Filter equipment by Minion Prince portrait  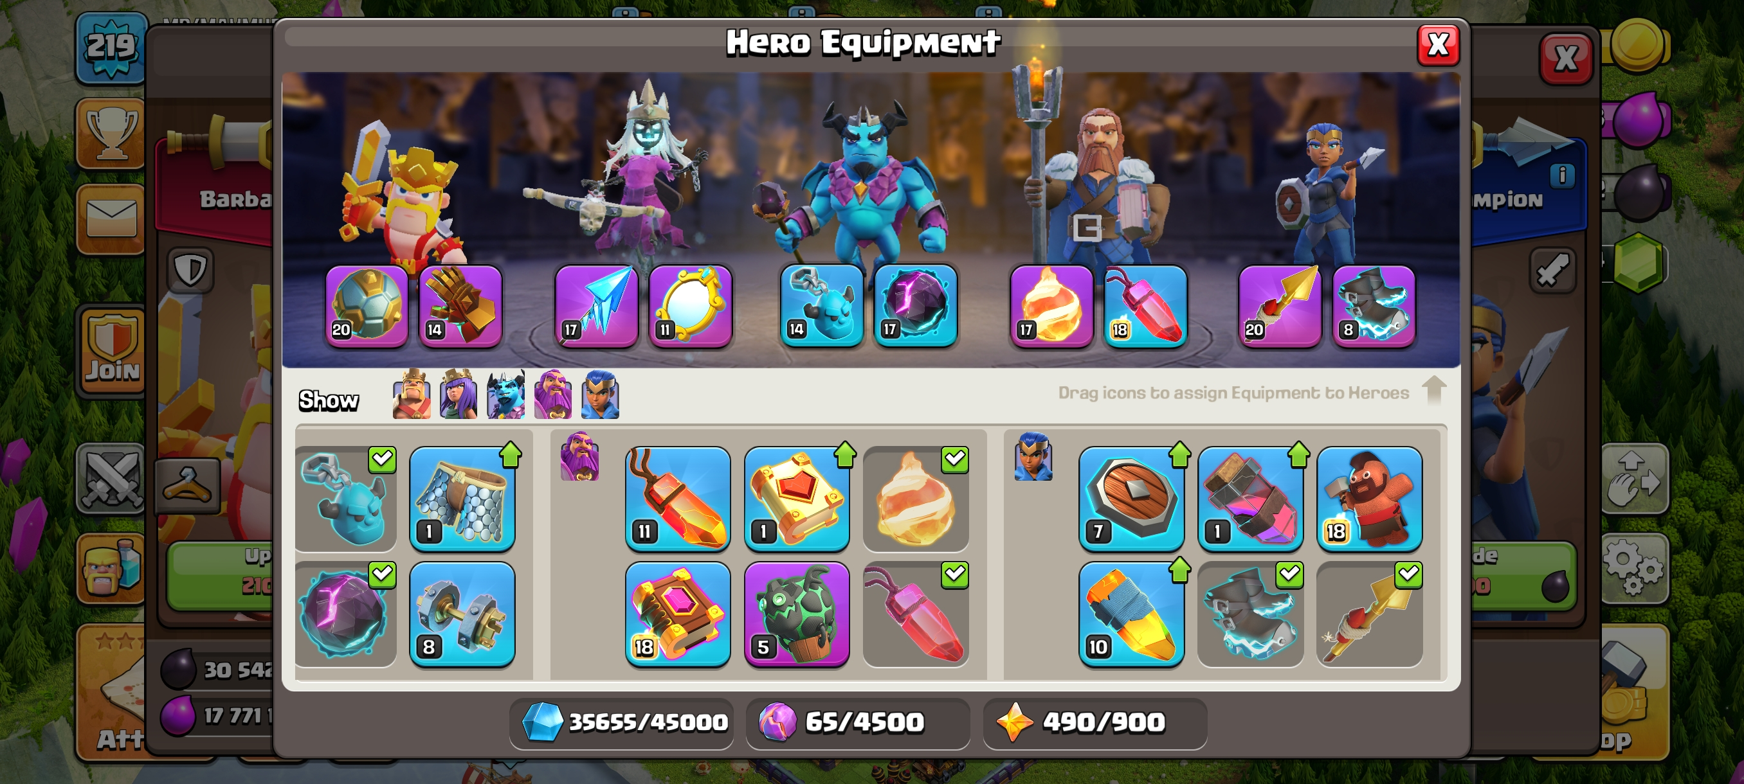tap(505, 395)
